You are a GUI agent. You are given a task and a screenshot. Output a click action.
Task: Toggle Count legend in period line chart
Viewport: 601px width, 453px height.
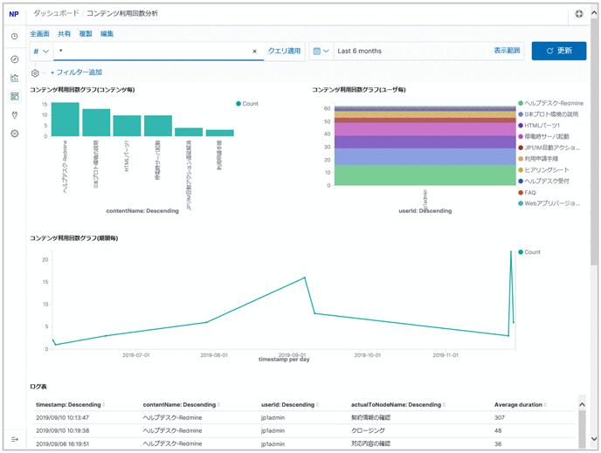[531, 252]
